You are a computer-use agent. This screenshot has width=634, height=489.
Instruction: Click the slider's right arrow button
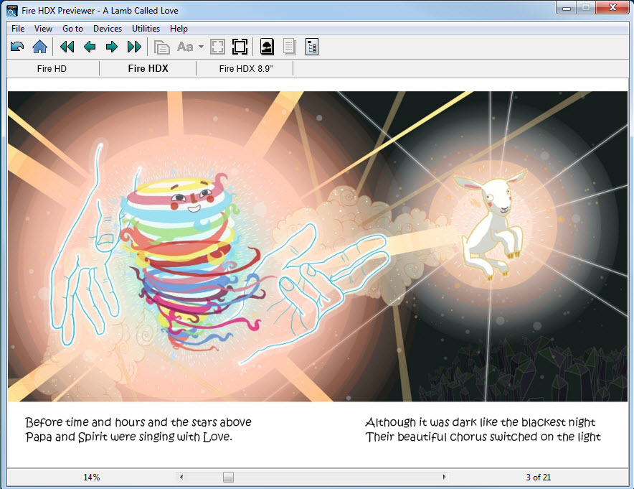(x=444, y=477)
